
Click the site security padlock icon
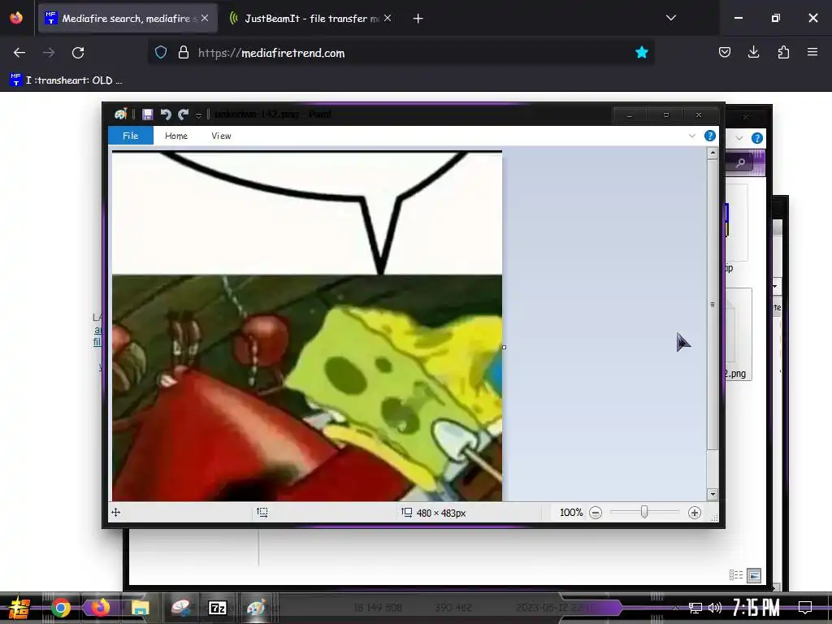tap(184, 53)
